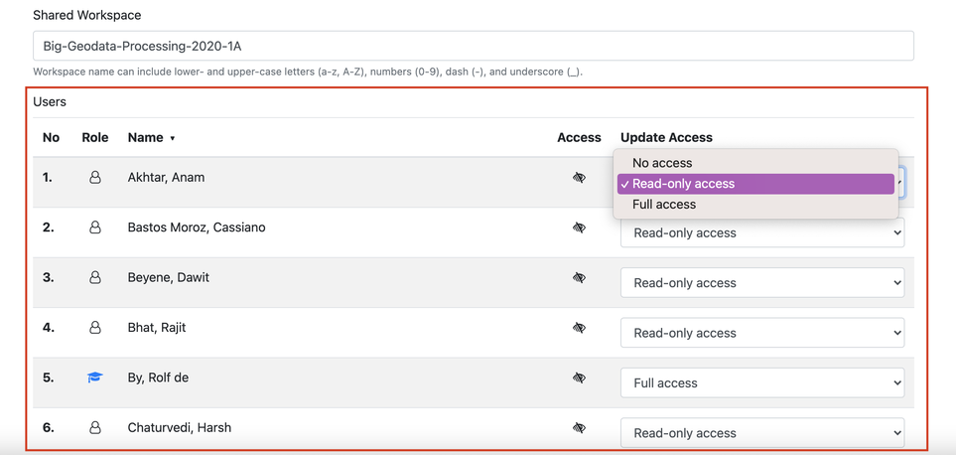Click the user icon for Bastos Moroz, Cassiano

click(x=95, y=227)
